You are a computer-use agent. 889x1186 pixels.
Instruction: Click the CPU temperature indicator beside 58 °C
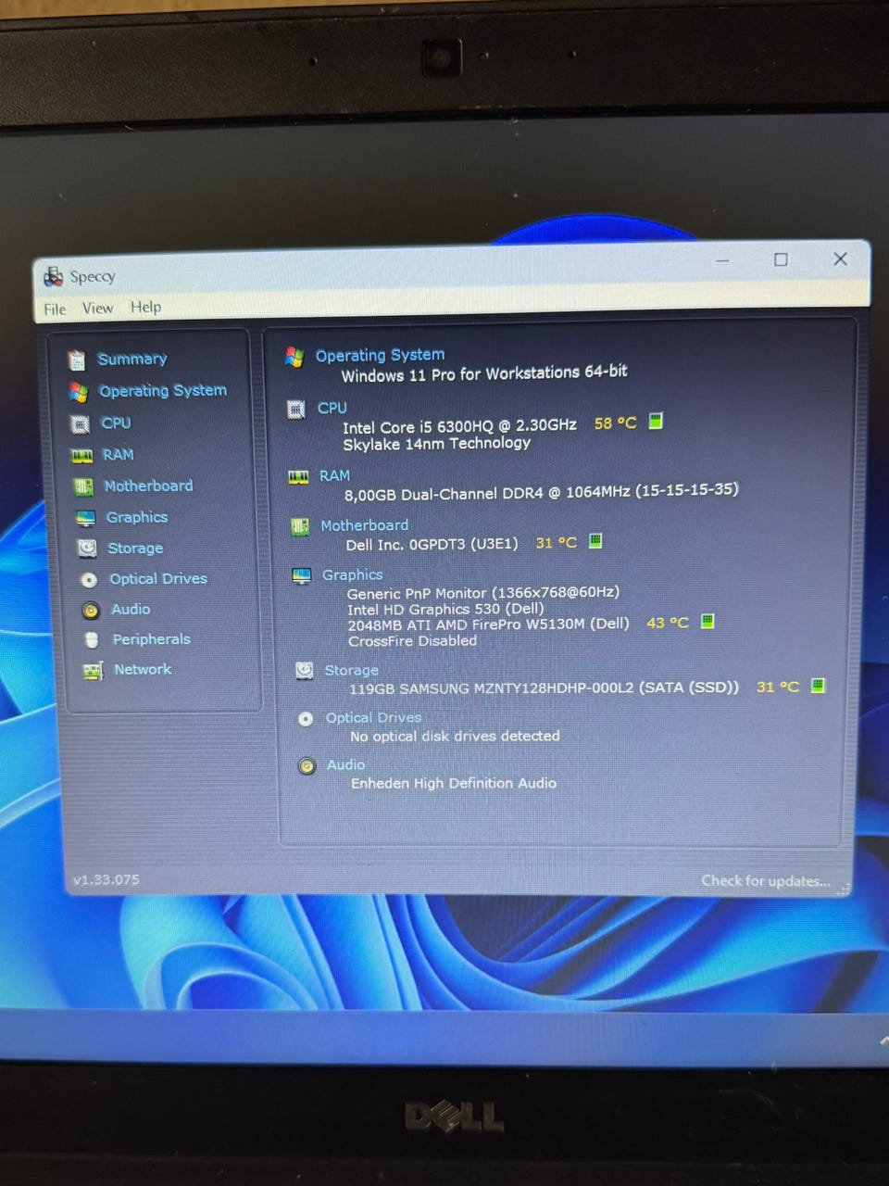pos(656,421)
